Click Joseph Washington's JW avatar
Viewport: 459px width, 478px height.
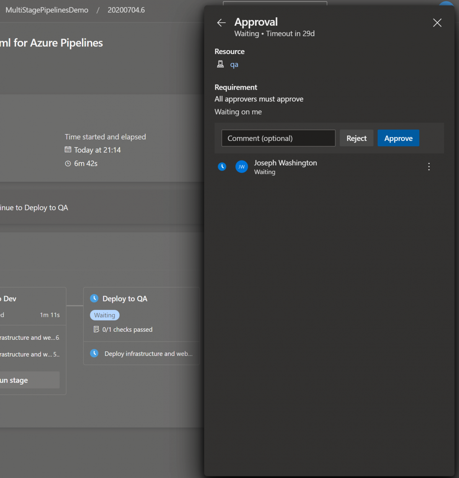[x=241, y=167]
